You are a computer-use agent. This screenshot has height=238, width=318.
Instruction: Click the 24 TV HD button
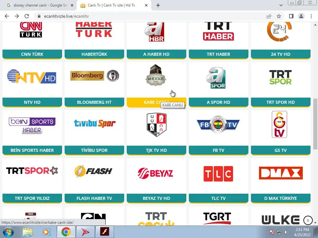pyautogui.click(x=281, y=54)
